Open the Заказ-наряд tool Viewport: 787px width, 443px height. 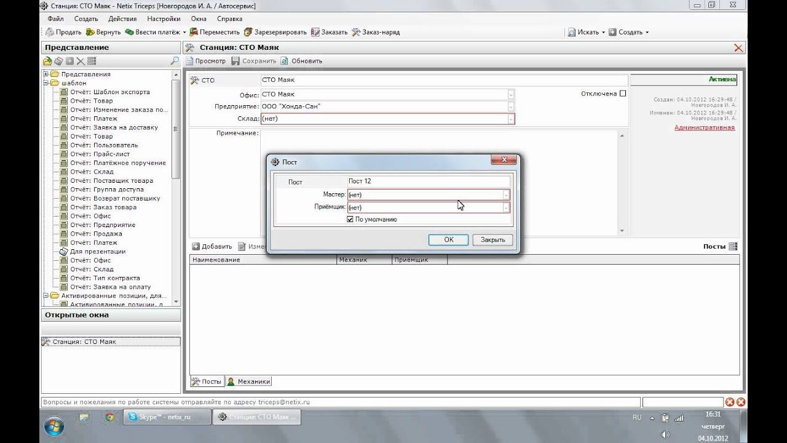tap(376, 32)
